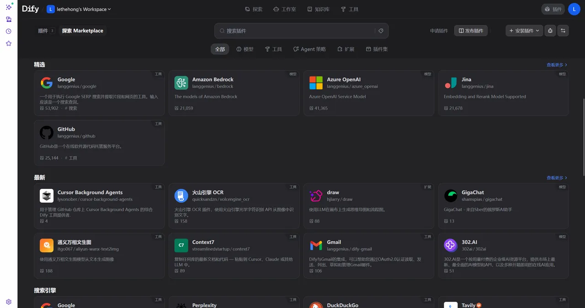Open the clock history icon in sidebar
Viewport: 585px width, 308px height.
[9, 31]
